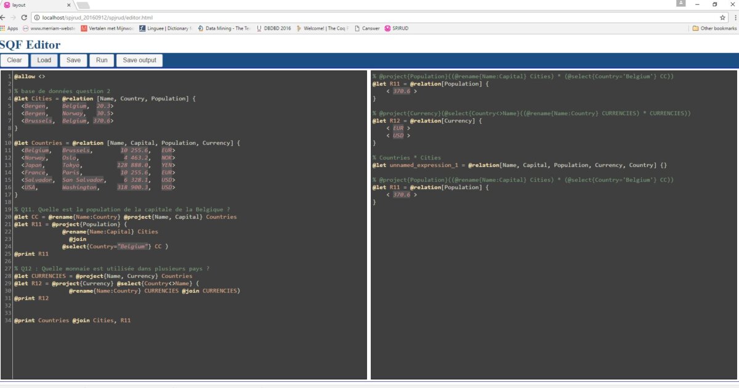Image resolution: width=739 pixels, height=388 pixels.
Task: Click the Save output button
Action: tap(140, 60)
